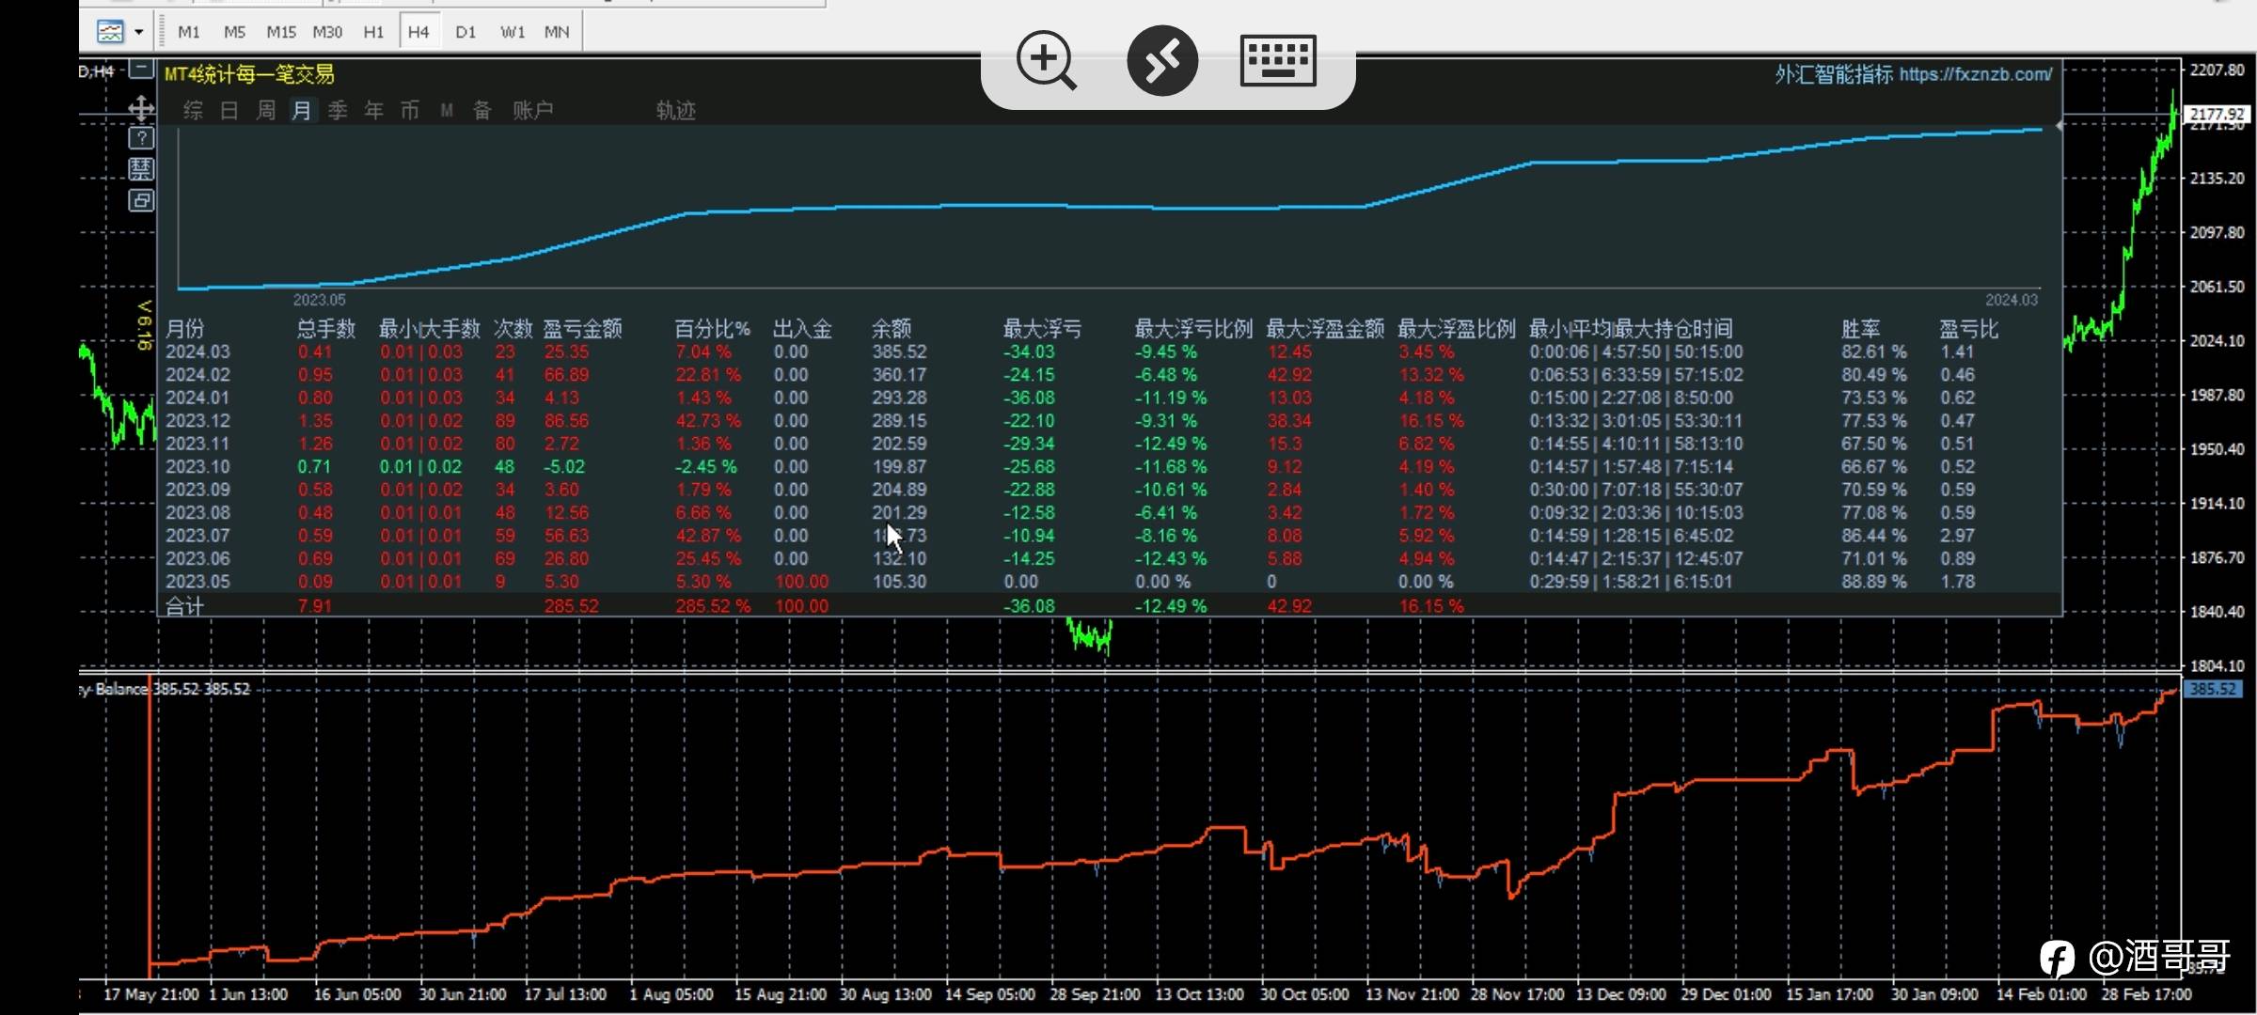Enable the W1 weekly timeframe

pos(513,32)
